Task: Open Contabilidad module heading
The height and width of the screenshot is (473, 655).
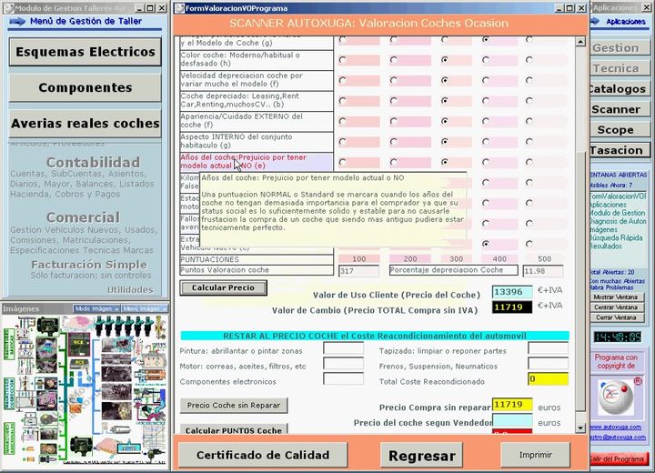Action: point(93,162)
